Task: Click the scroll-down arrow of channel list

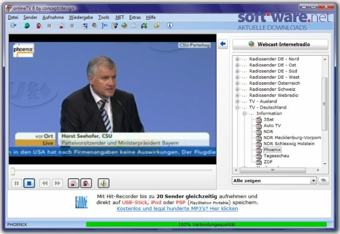Action: 325,164
